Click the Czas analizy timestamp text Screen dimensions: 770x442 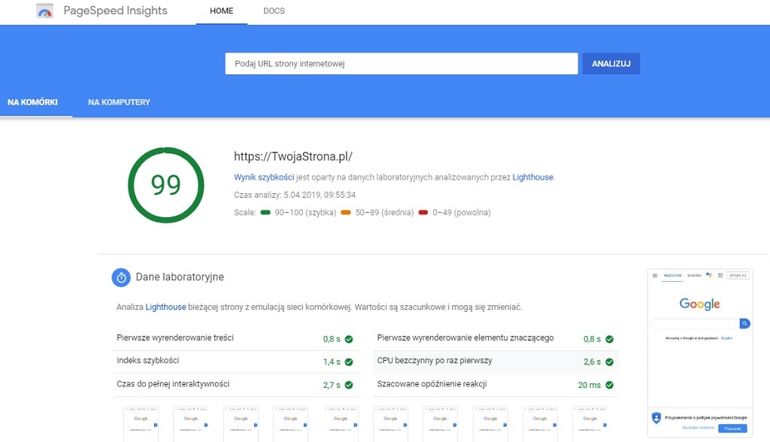tap(295, 195)
